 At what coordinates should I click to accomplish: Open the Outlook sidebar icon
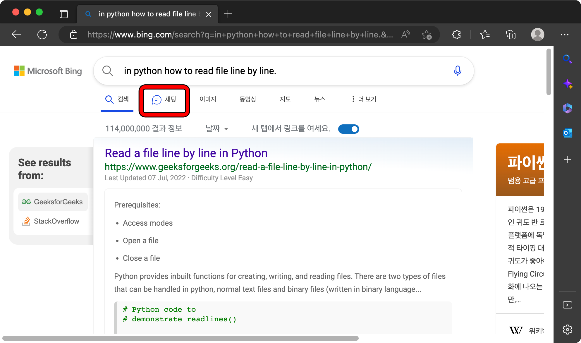[x=567, y=133]
